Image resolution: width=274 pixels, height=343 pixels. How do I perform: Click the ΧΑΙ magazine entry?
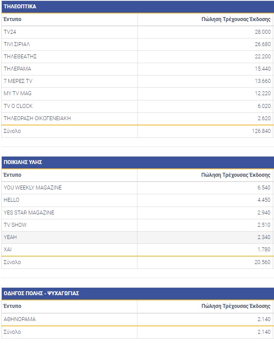point(8,249)
